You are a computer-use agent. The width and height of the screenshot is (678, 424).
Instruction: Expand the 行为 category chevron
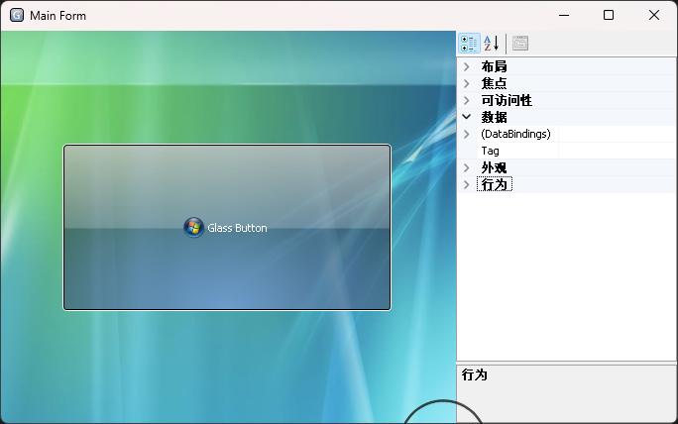467,184
